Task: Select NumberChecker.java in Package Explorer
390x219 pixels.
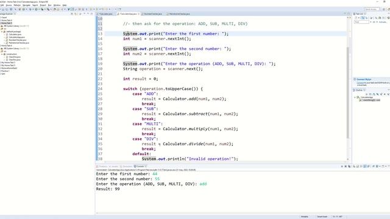Action: tap(18, 40)
